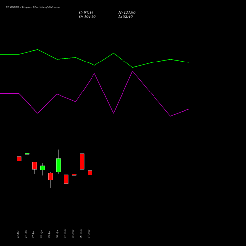246x246 pixels.
Task: Click the red candle for 23 Apr
Action: coord(19,159)
